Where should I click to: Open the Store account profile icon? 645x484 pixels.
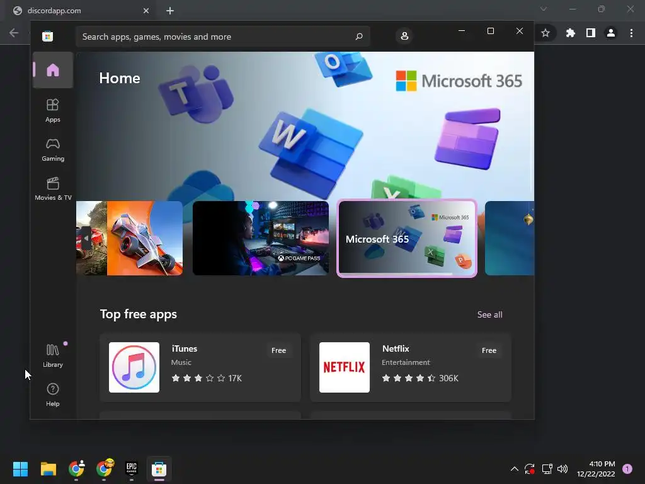click(404, 36)
